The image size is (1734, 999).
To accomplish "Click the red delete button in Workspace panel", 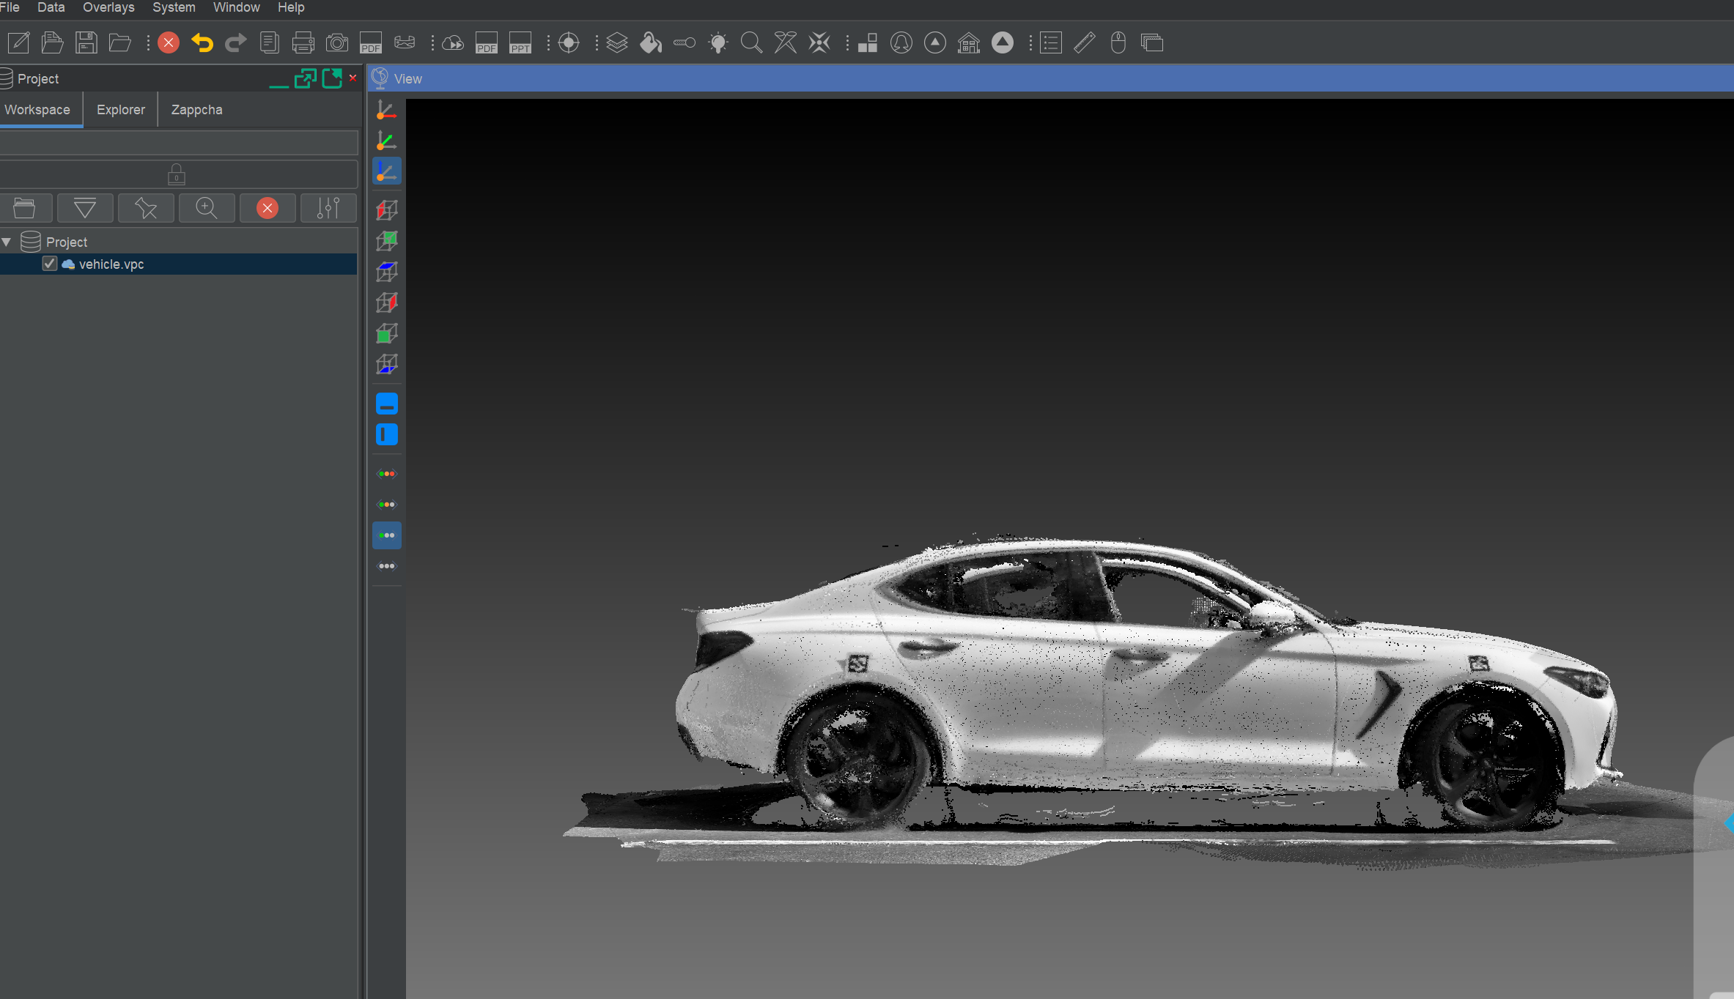I will coord(268,208).
